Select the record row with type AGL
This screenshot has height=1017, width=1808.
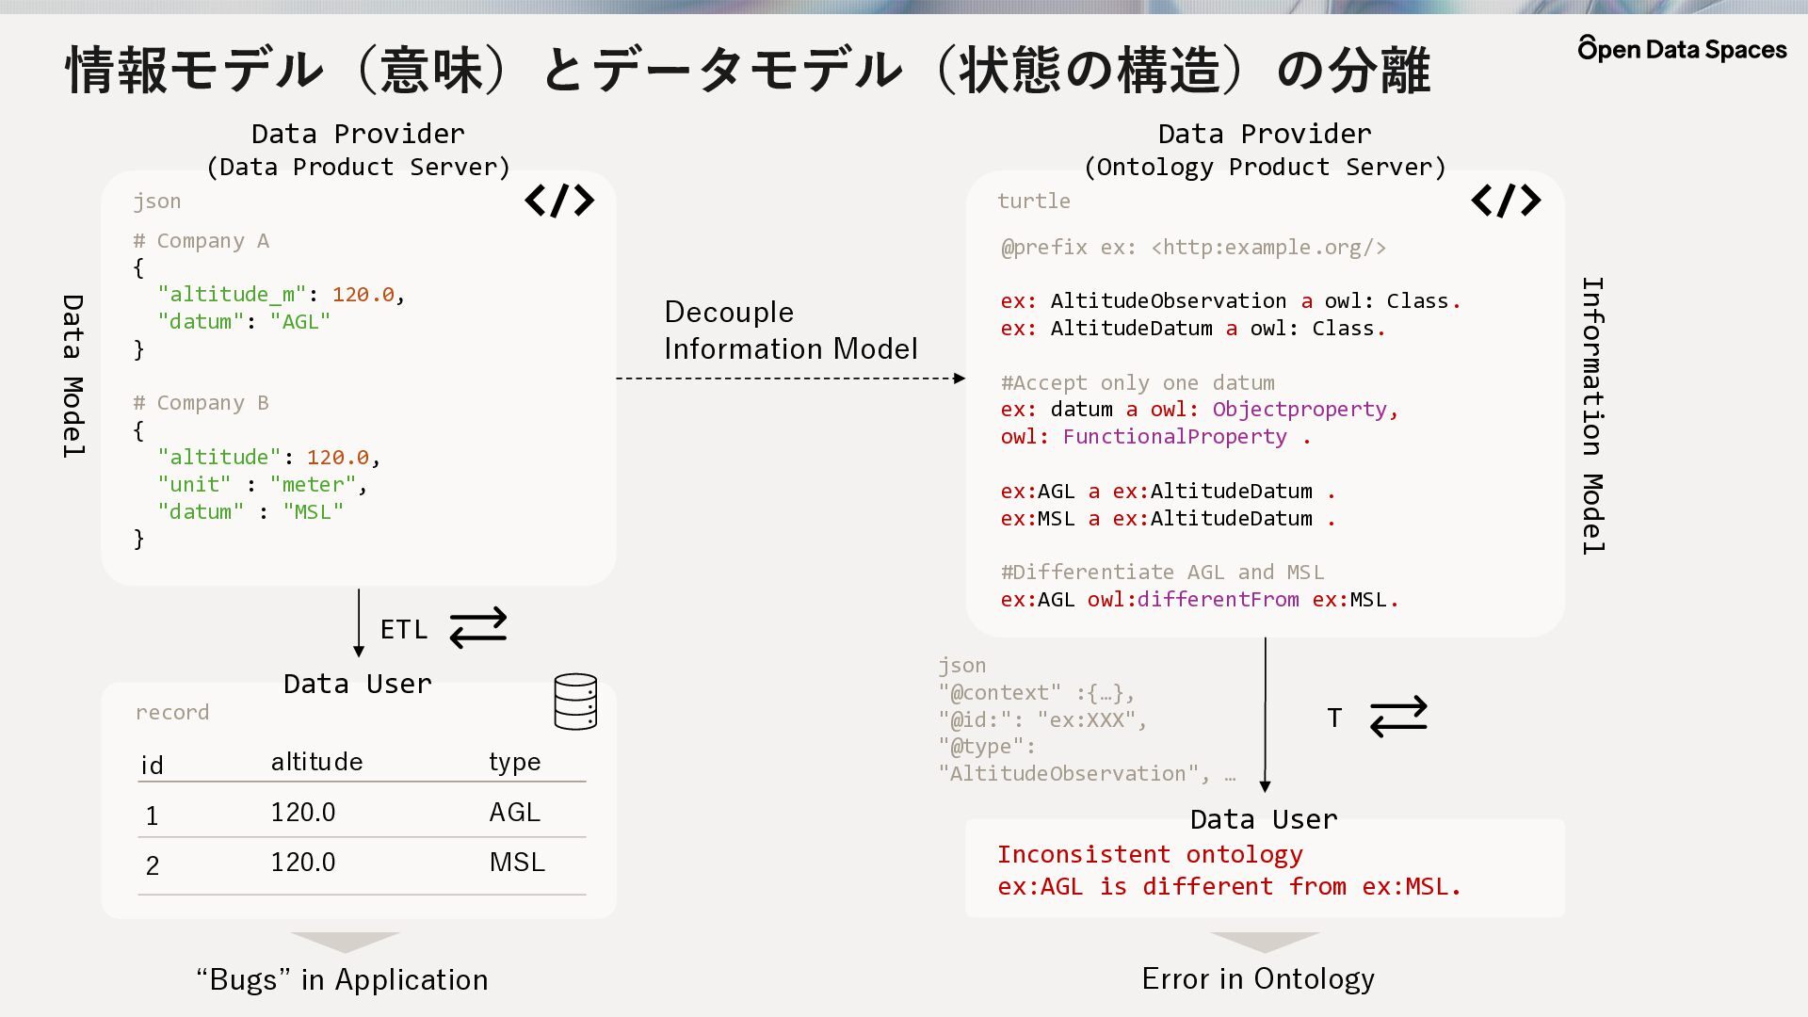click(362, 812)
